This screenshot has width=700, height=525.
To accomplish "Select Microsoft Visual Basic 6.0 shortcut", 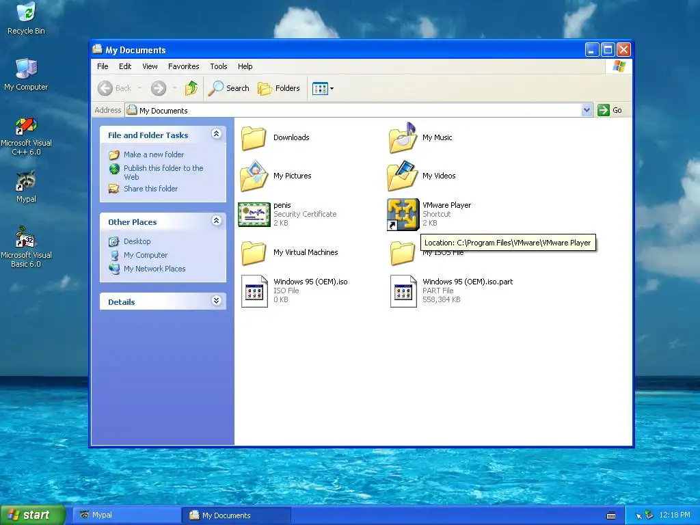I will pyautogui.click(x=26, y=247).
